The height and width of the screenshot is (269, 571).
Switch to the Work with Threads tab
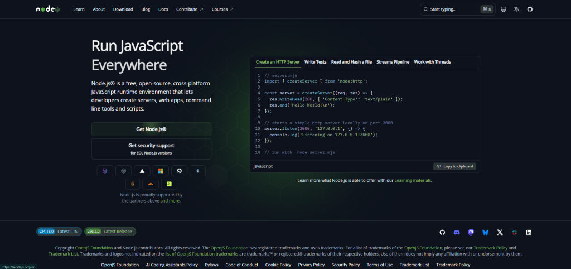432,62
